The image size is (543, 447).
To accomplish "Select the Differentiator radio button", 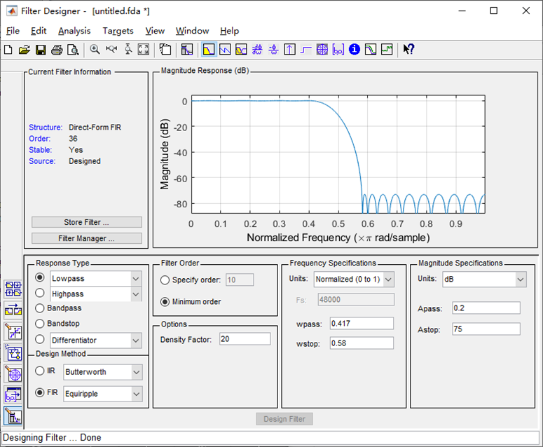I will pos(40,339).
